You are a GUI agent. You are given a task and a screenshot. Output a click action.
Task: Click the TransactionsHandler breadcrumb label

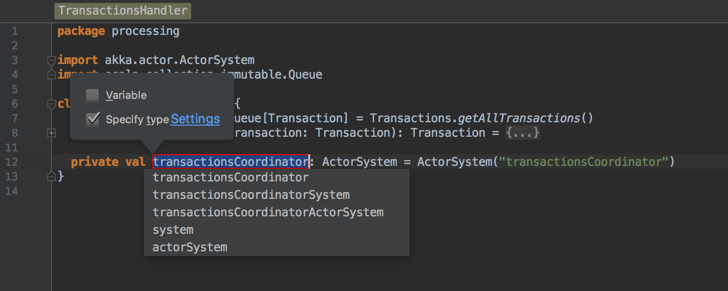(x=123, y=11)
